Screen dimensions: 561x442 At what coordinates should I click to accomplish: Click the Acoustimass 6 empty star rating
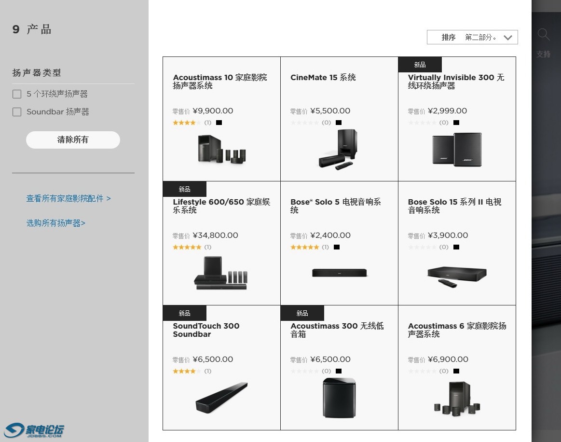pyautogui.click(x=422, y=371)
